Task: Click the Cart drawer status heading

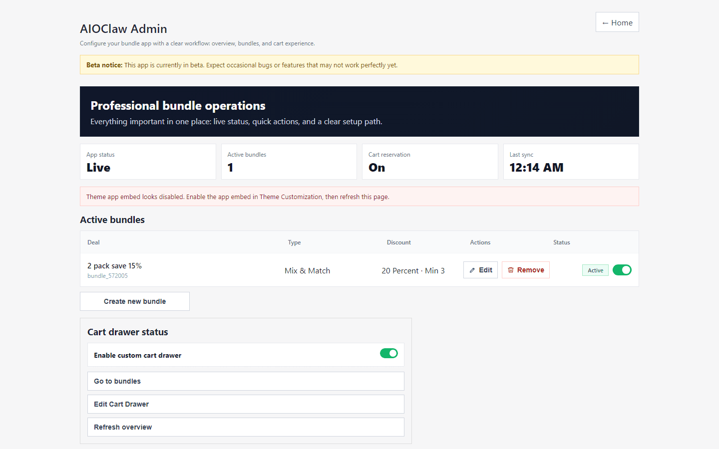Action: tap(128, 332)
